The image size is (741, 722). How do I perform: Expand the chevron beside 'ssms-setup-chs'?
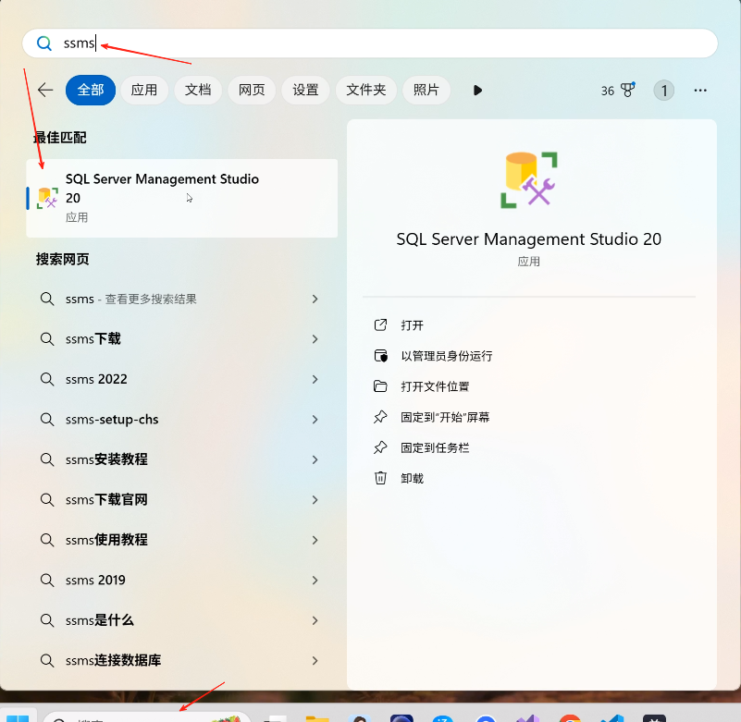(x=315, y=420)
